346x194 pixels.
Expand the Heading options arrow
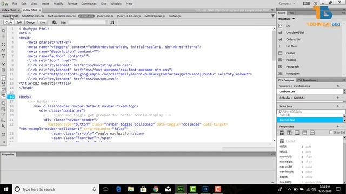click(x=284, y=60)
